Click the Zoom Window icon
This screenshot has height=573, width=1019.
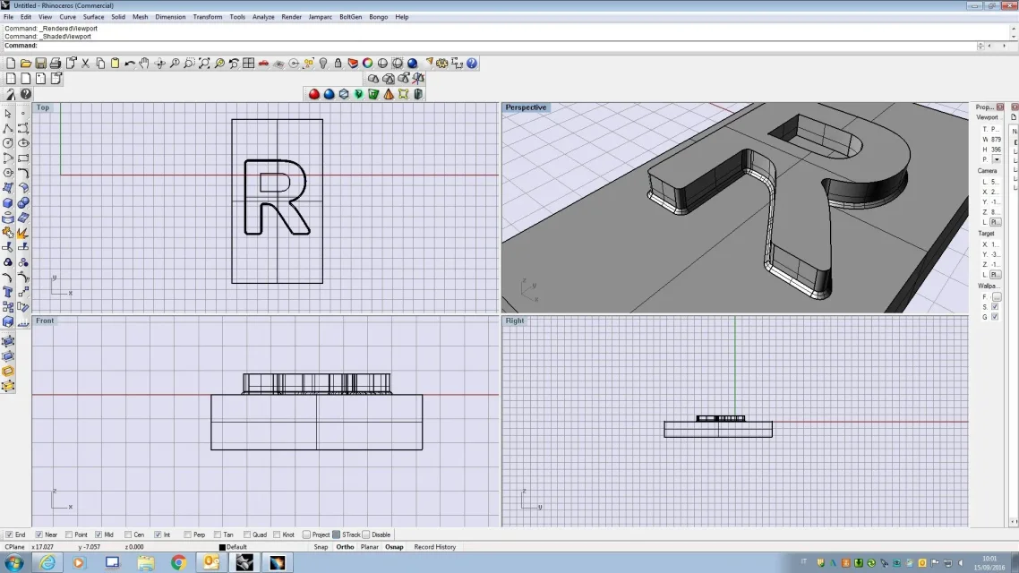[x=189, y=63]
